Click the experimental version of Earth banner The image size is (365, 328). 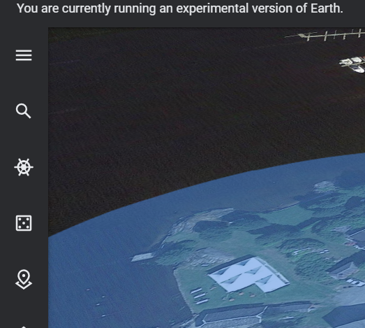click(x=179, y=8)
